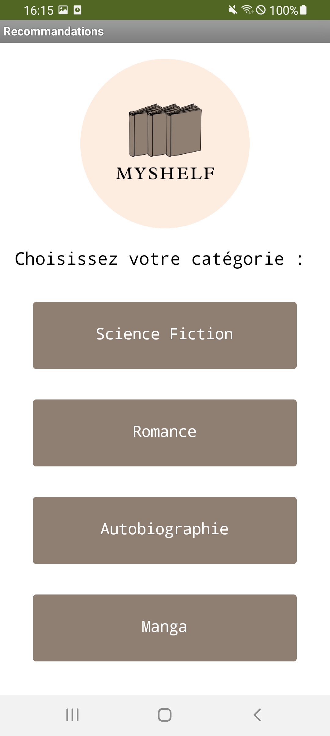
Task: Click the 16:15 clock in status bar
Action: click(x=38, y=10)
